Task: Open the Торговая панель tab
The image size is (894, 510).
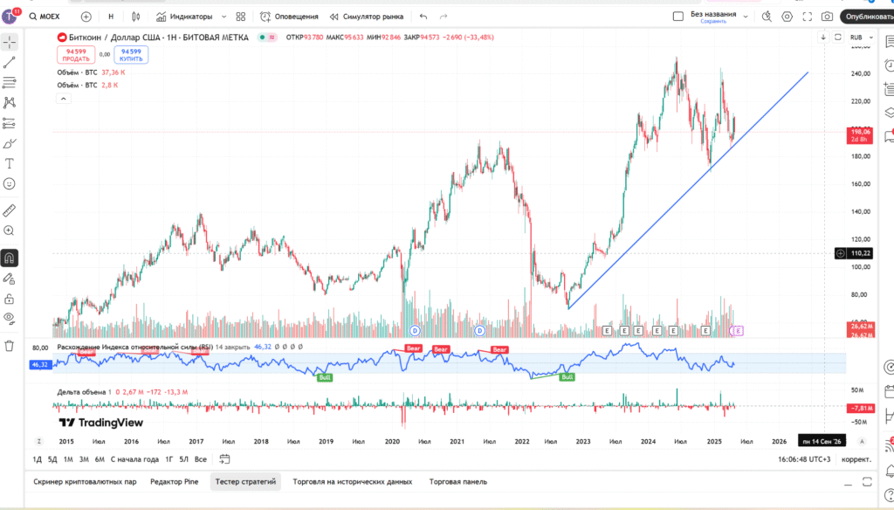Action: point(458,482)
